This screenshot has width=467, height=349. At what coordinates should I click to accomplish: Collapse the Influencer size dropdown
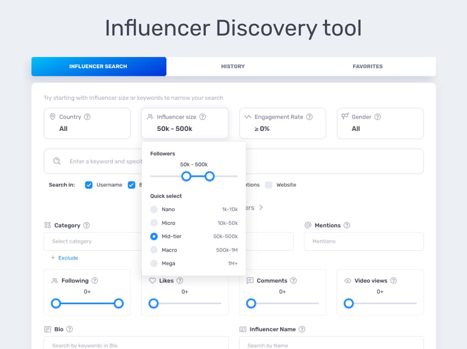[185, 123]
